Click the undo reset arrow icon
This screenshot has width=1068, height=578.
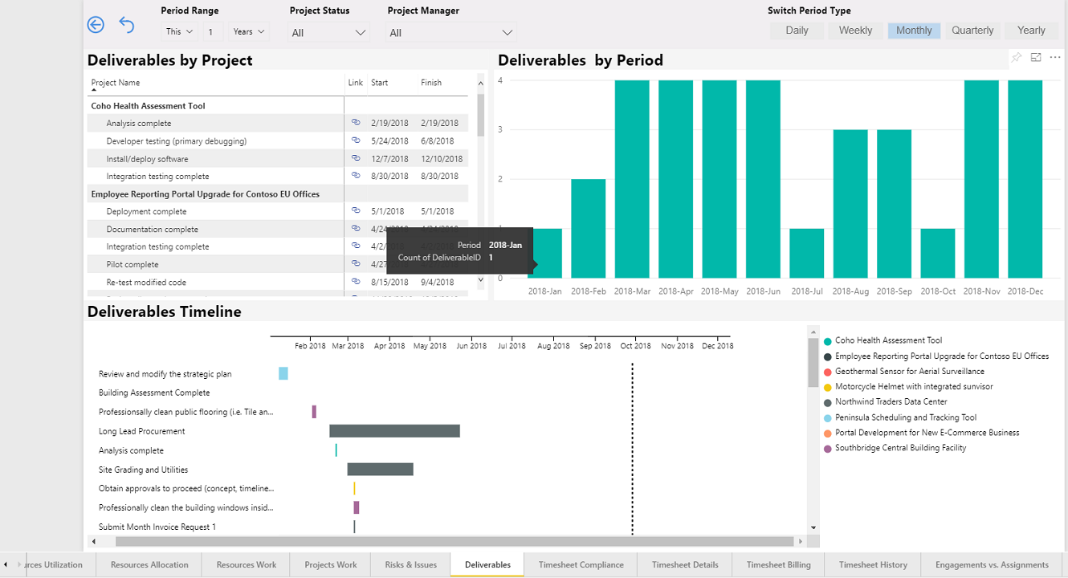[x=126, y=25]
